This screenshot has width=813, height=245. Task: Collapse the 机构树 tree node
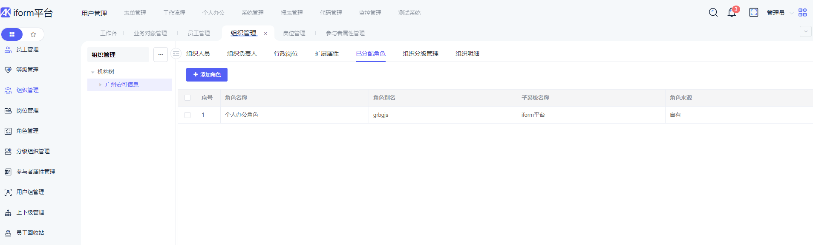[92, 72]
